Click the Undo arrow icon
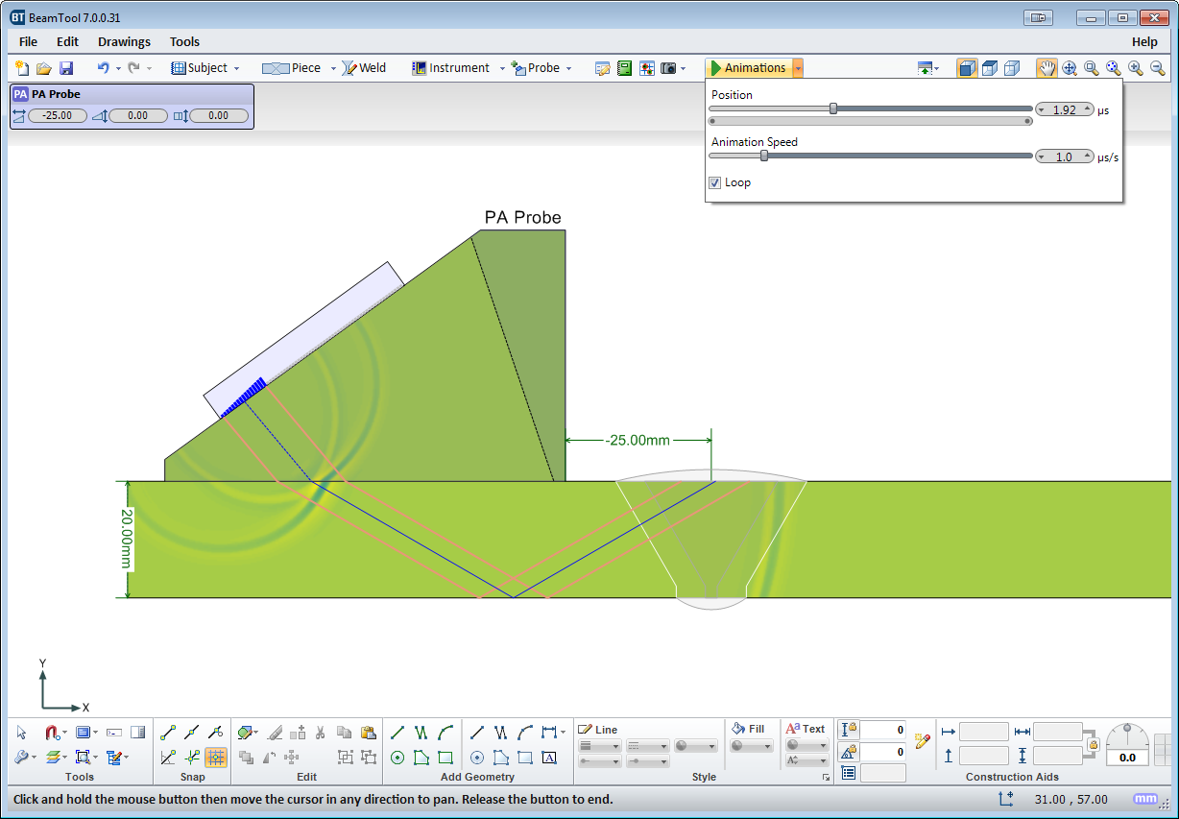 point(104,68)
